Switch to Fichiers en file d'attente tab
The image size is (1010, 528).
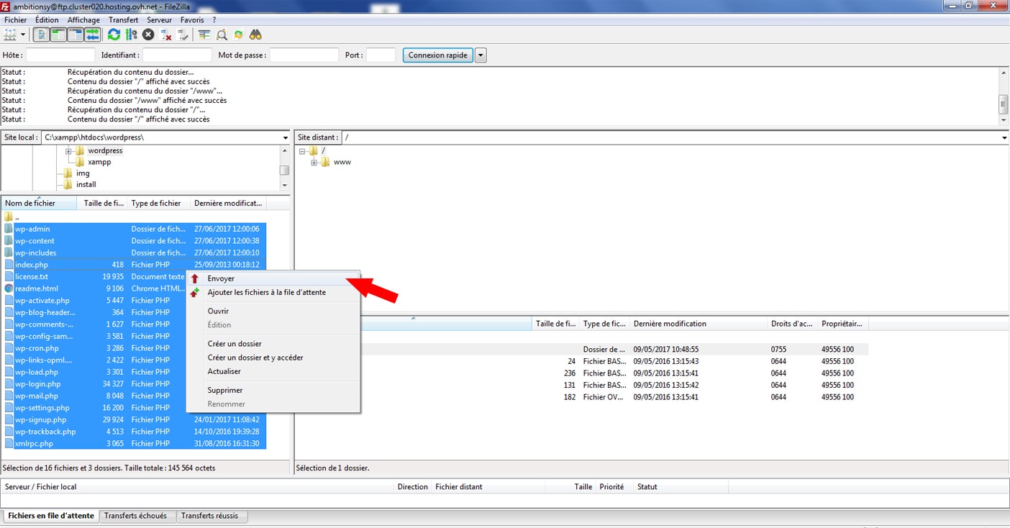coord(51,516)
